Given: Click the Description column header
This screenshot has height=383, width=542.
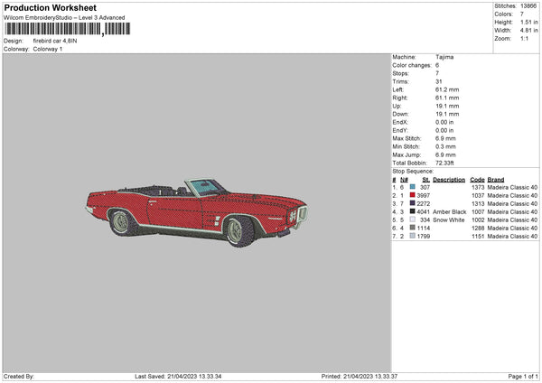Looking at the screenshot, I should [448, 179].
